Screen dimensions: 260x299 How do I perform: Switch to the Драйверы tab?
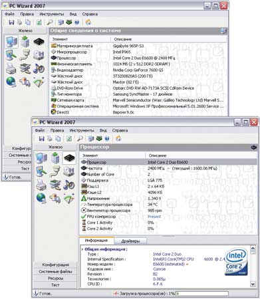click(130, 241)
